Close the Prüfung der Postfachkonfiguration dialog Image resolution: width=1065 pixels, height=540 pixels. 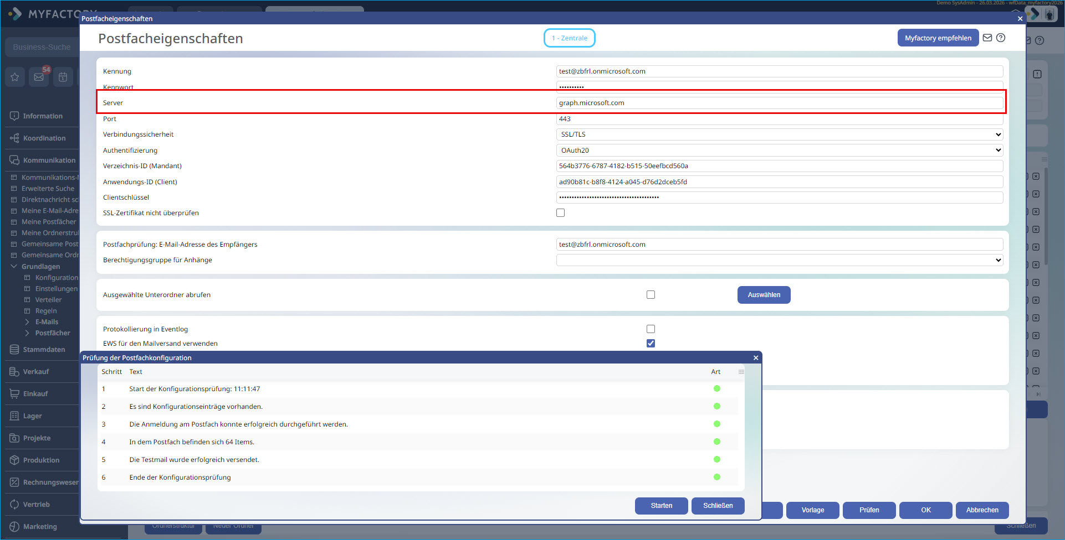(x=756, y=358)
